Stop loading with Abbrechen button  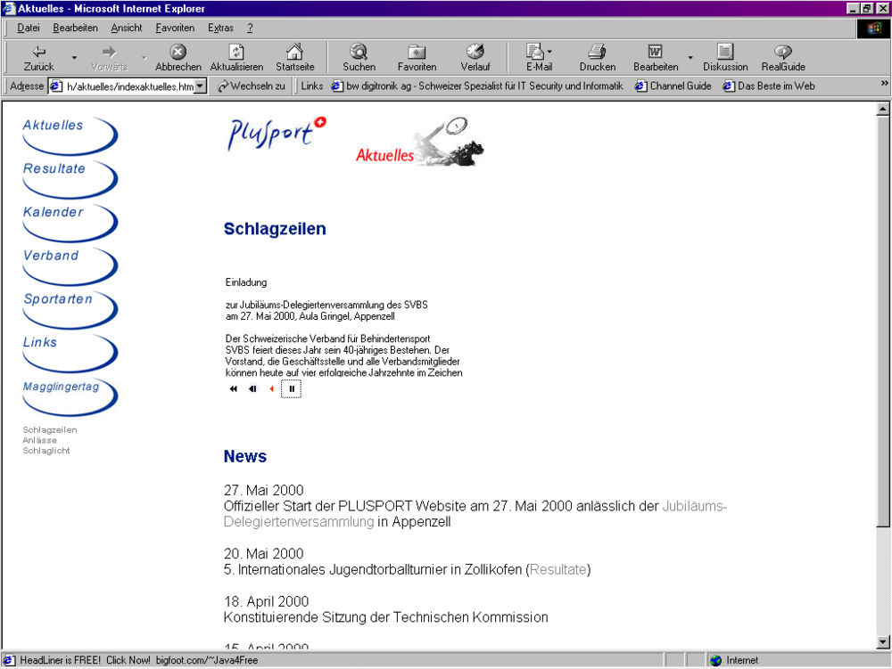pos(178,58)
